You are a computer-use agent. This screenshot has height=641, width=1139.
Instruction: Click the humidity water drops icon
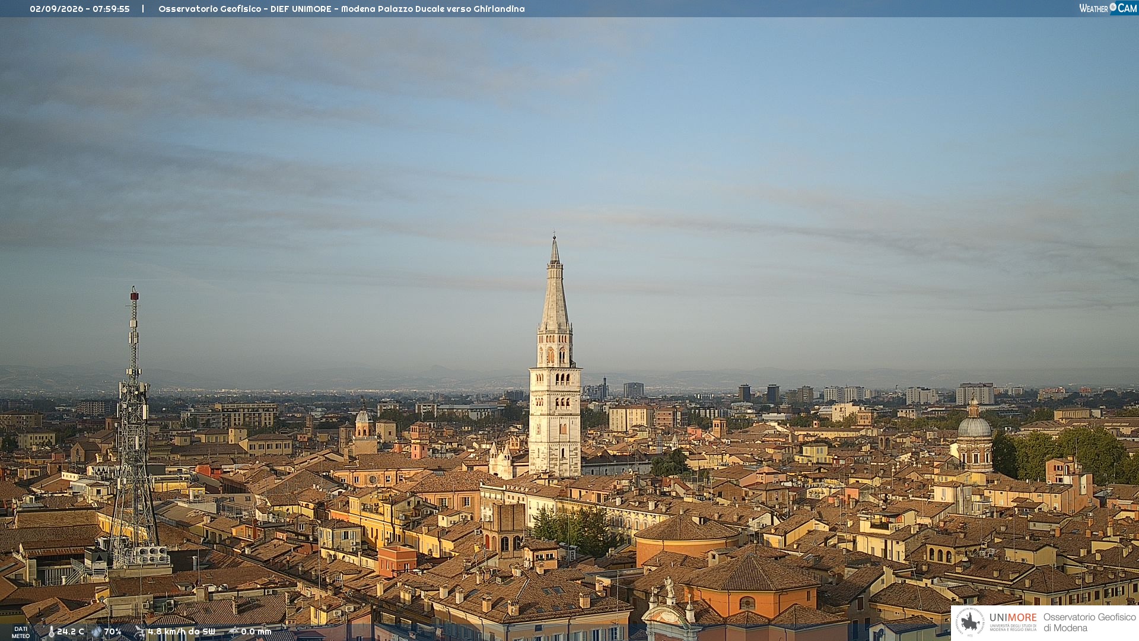(x=97, y=632)
